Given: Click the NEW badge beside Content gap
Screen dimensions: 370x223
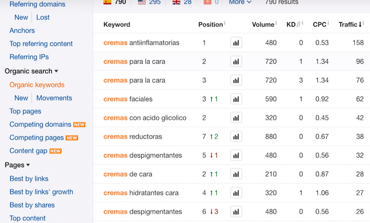Looking at the screenshot, I should [55, 151].
